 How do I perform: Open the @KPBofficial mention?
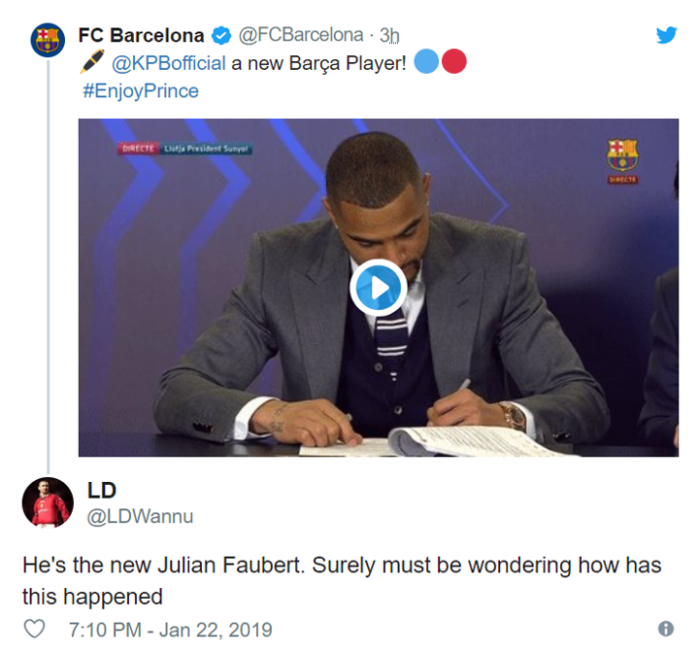166,64
